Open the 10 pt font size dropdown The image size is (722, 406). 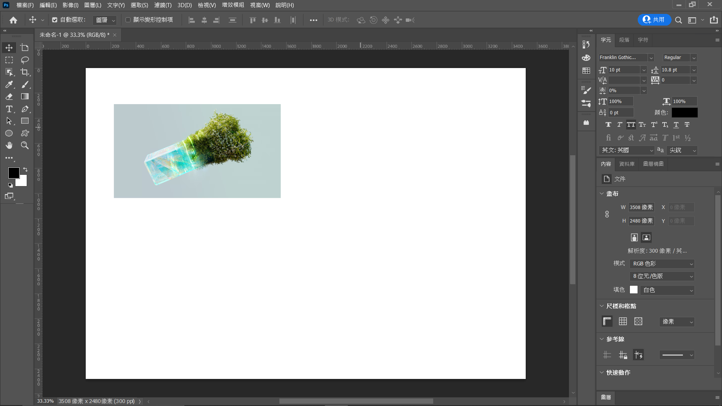point(644,70)
